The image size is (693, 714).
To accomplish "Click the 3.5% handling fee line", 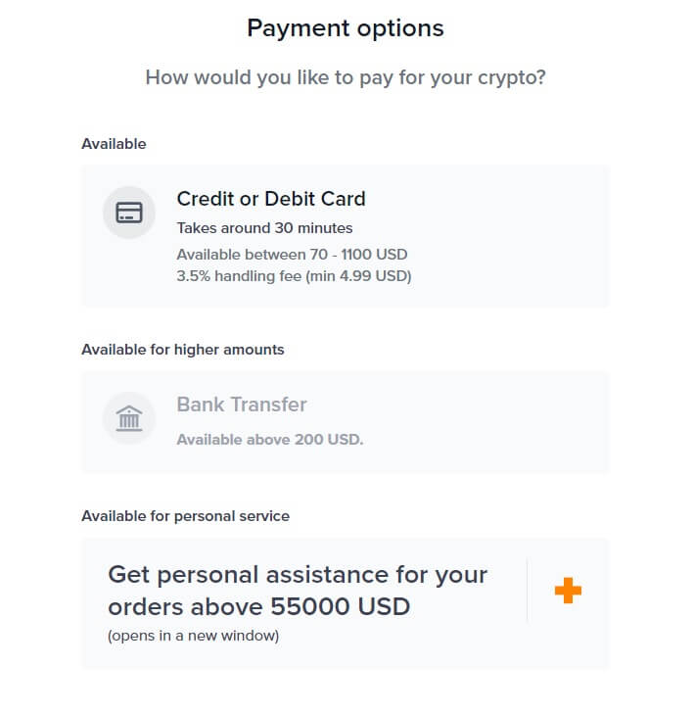I will [294, 276].
